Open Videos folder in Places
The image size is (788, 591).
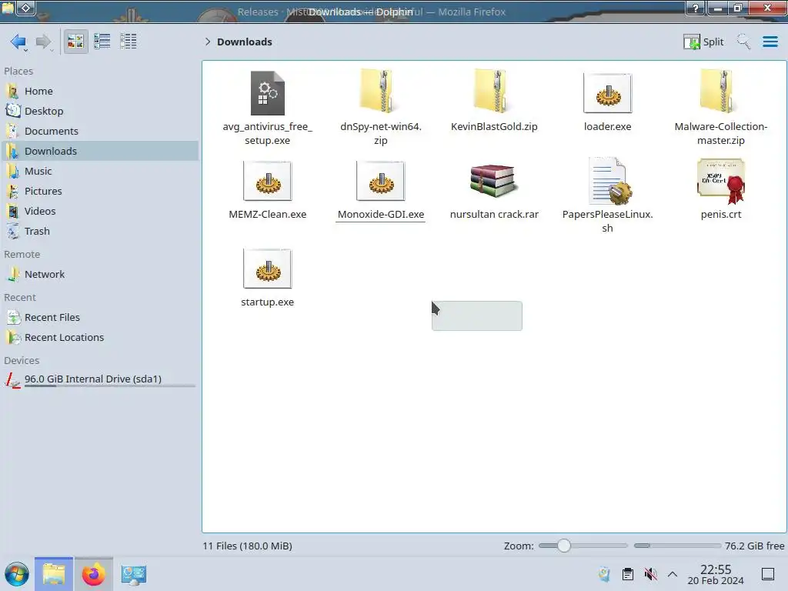click(x=99, y=212)
